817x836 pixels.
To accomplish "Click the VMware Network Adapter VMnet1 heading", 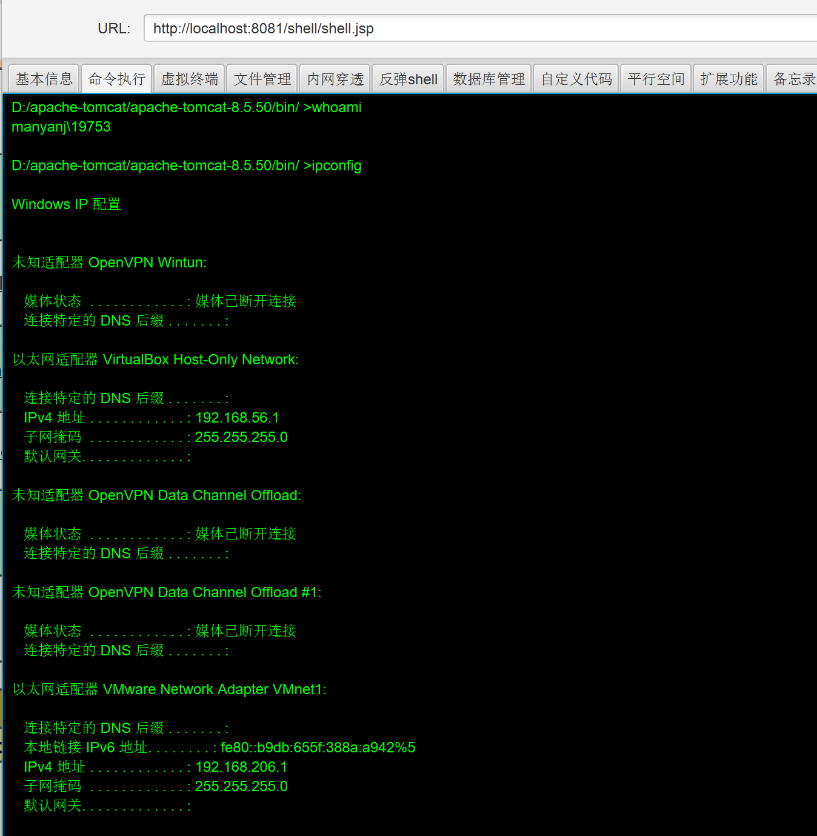I will (x=169, y=689).
